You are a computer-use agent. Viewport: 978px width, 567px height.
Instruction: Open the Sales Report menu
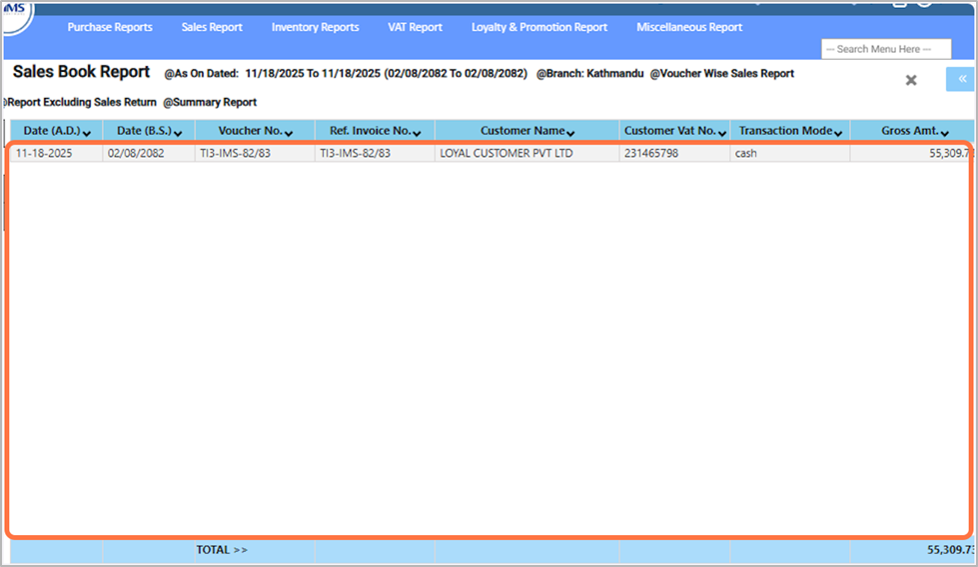[x=212, y=27]
